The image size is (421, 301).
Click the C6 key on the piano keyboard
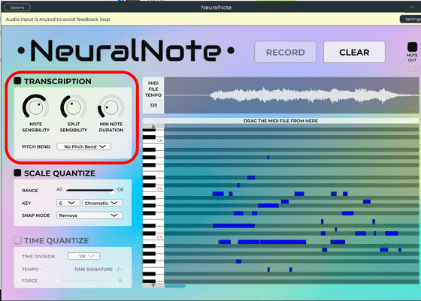coord(159,140)
